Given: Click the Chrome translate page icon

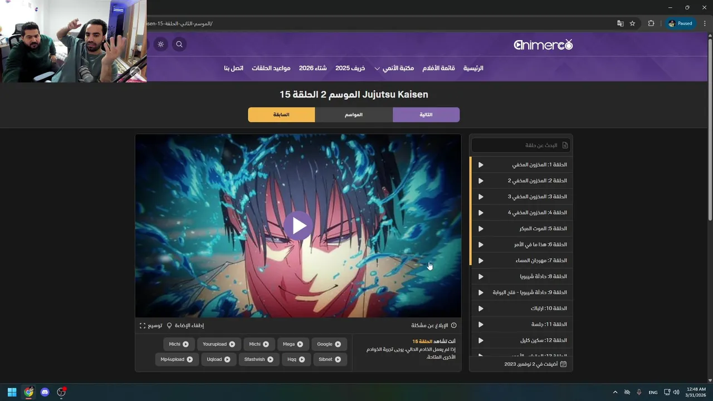Looking at the screenshot, I should [x=621, y=23].
